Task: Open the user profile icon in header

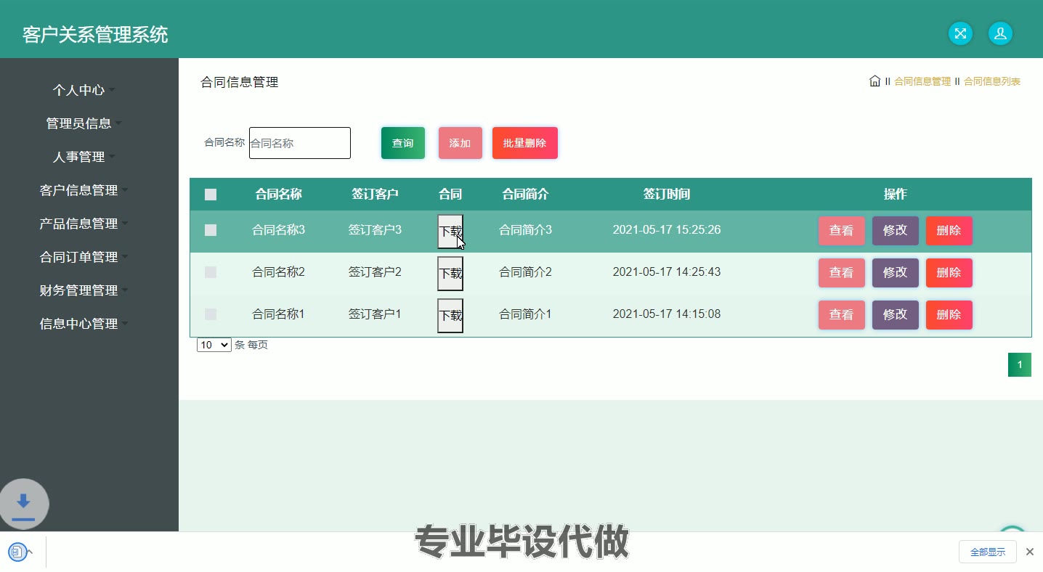Action: [x=1000, y=33]
